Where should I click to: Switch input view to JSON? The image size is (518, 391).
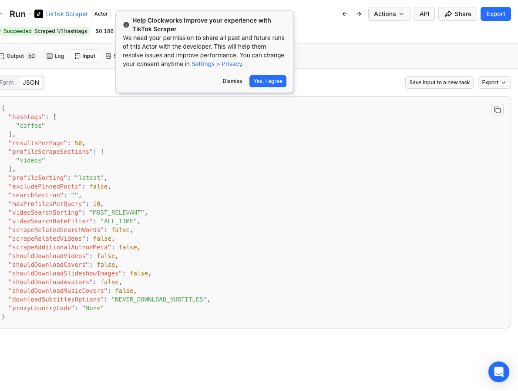pyautogui.click(x=31, y=83)
